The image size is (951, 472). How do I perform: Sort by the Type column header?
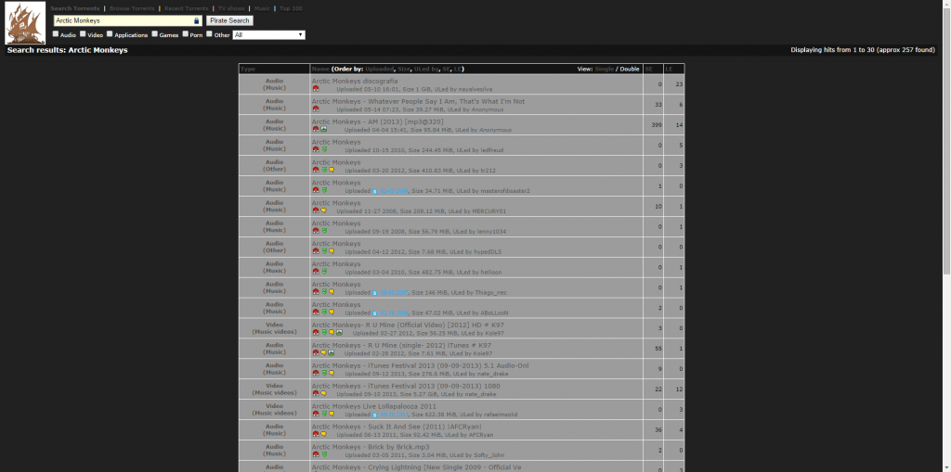point(247,69)
